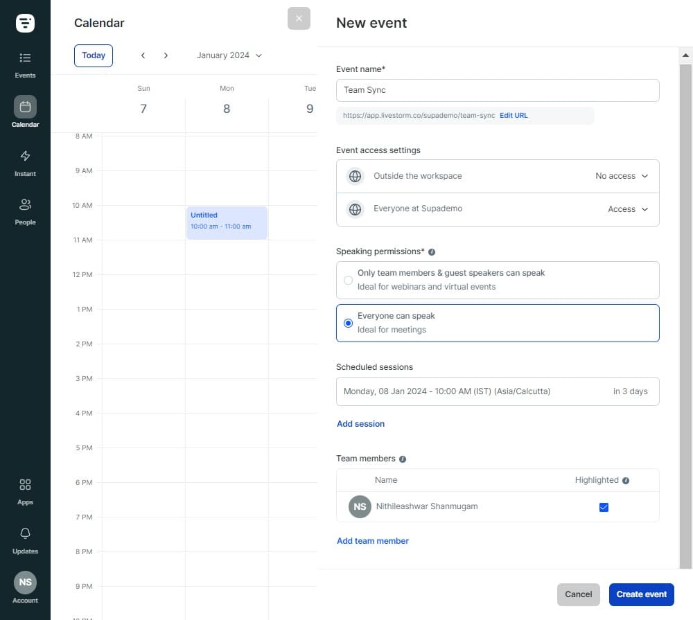Viewport: 693px width, 620px height.
Task: Go to the next week arrow
Action: 166,55
